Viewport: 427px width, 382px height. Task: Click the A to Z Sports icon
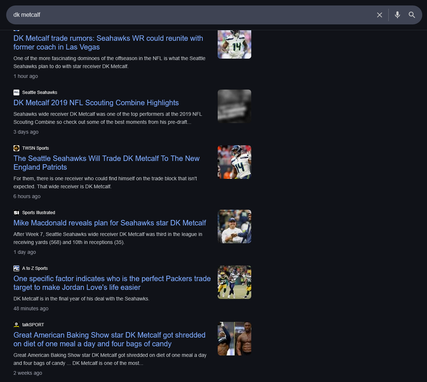tap(16, 268)
